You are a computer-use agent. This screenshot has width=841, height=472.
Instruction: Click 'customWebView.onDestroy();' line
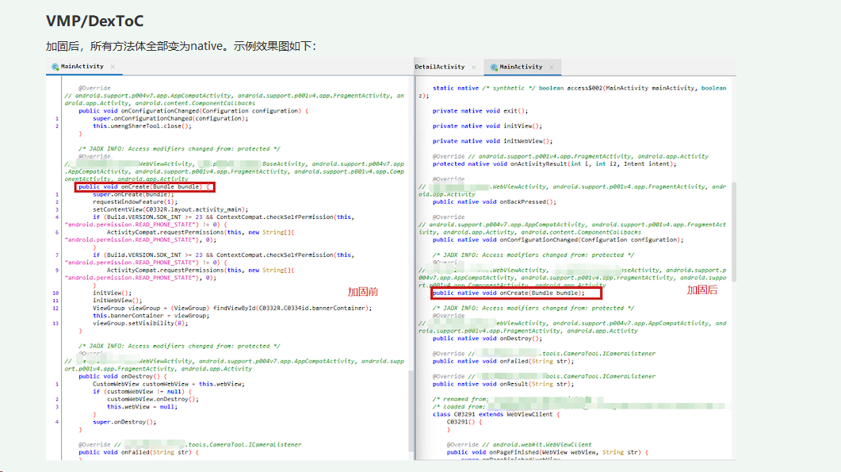[153, 400]
